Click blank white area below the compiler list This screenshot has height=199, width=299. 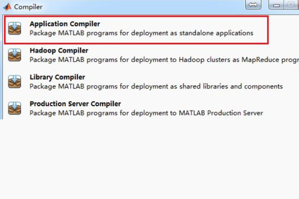(149, 159)
